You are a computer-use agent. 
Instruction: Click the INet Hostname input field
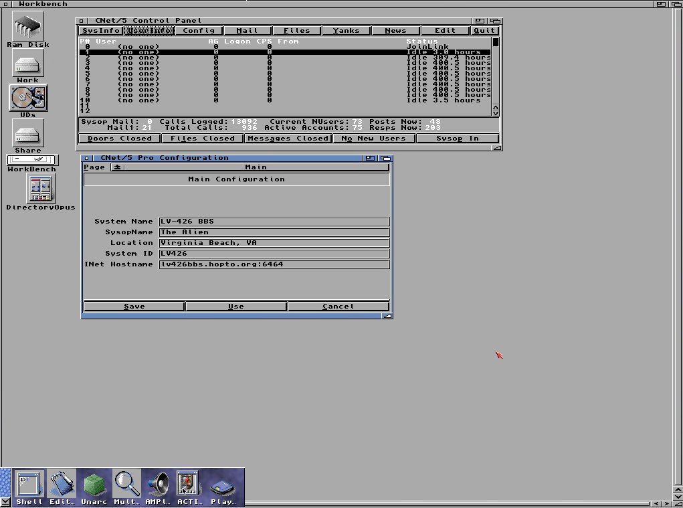tap(274, 264)
